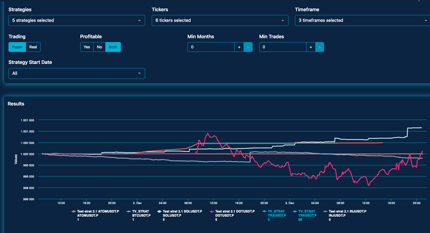Click the BTCUSDT.P legend diamond marker icon
Viewport: 430px width, 233px height.
point(129,211)
